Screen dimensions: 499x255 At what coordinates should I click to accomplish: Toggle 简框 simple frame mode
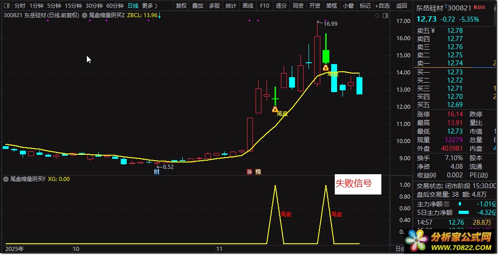click(332, 6)
